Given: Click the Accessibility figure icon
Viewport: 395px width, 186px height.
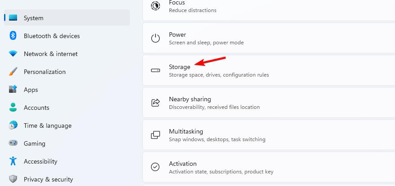Looking at the screenshot, I should pos(13,161).
